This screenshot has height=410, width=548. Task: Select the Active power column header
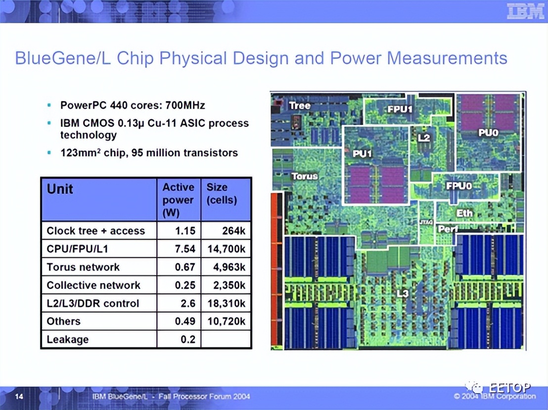[178, 200]
